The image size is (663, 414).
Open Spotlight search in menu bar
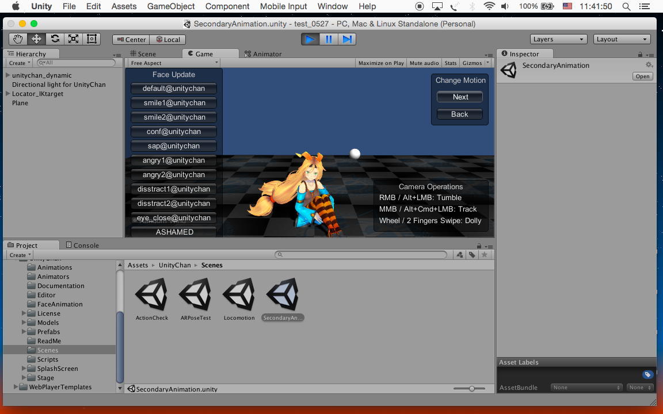tap(626, 6)
